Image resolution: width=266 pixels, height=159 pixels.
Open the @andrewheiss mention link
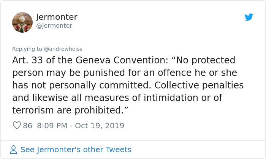pos(63,49)
